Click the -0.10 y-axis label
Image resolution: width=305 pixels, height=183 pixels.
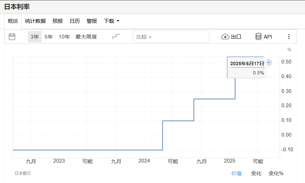(x=287, y=150)
